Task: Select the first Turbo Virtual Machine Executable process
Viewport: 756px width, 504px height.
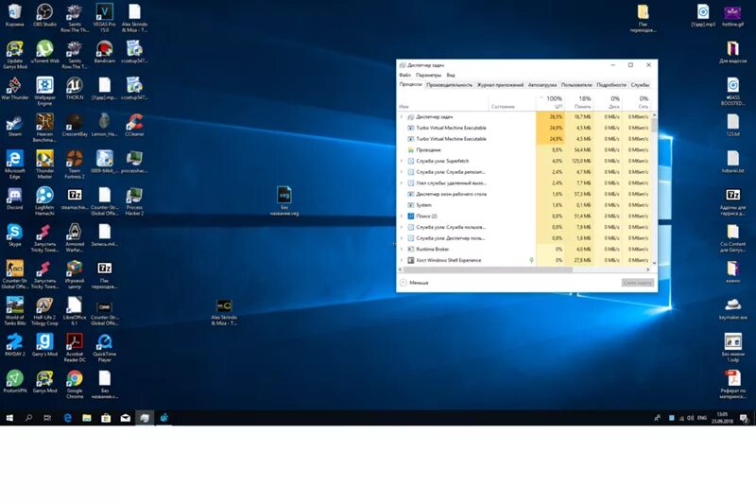Action: (524, 128)
